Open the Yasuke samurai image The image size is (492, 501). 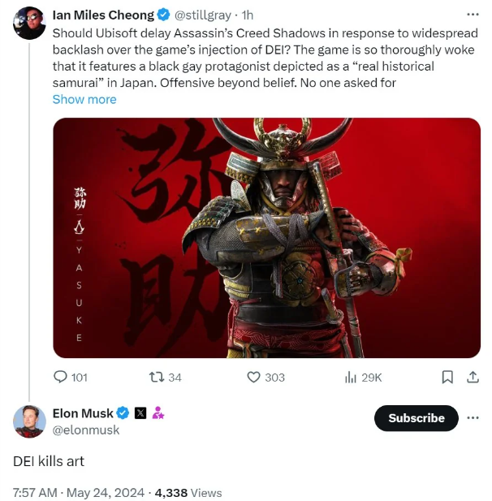[267, 238]
